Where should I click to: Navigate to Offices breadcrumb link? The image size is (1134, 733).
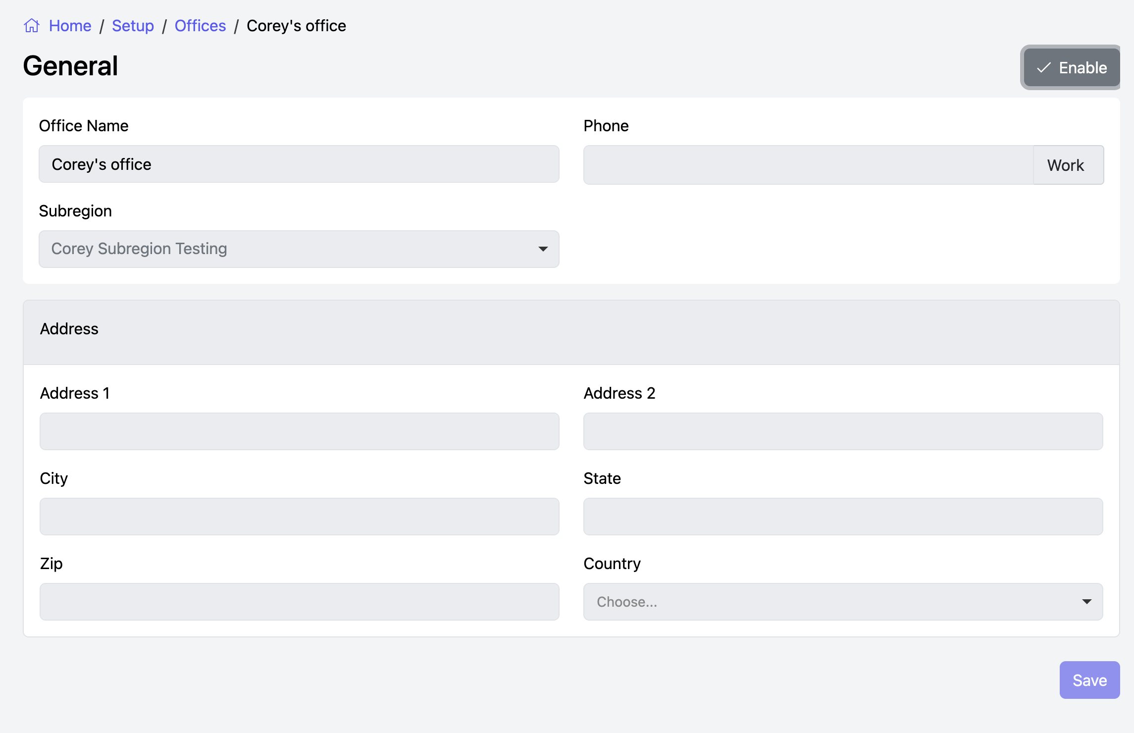pos(200,26)
